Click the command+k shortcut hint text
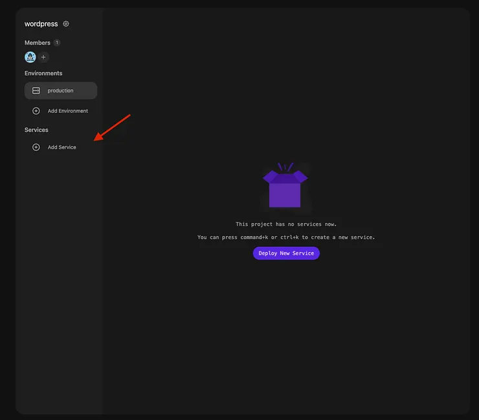Image resolution: width=479 pixels, height=420 pixels. 286,237
